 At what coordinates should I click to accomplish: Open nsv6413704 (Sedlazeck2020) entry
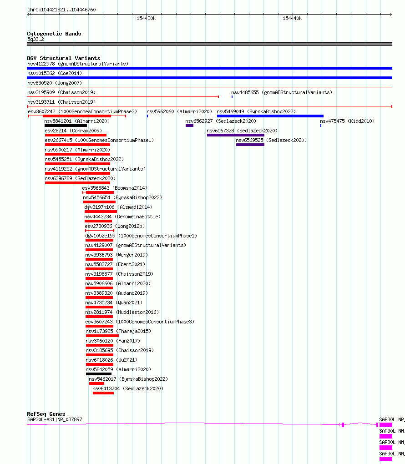tap(128, 388)
